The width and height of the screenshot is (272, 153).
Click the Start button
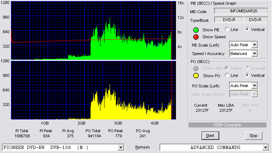(210, 136)
